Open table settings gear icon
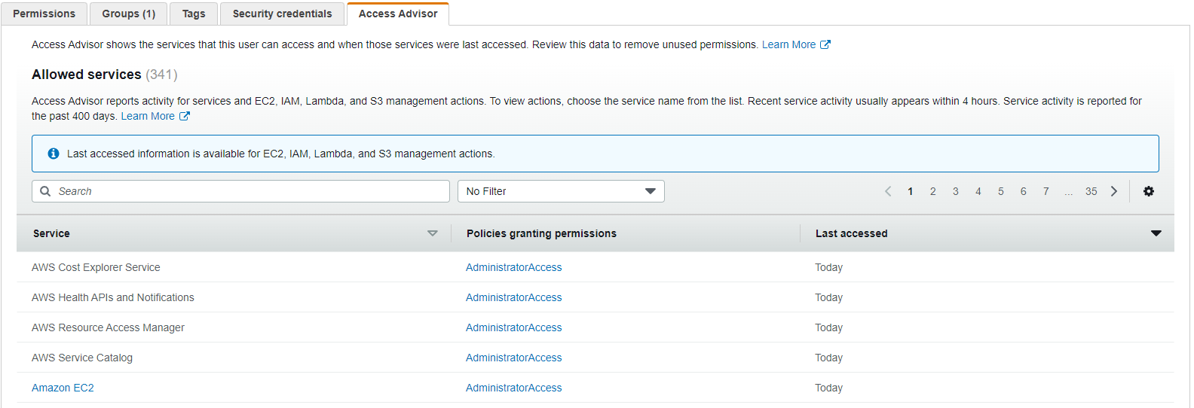 tap(1148, 191)
